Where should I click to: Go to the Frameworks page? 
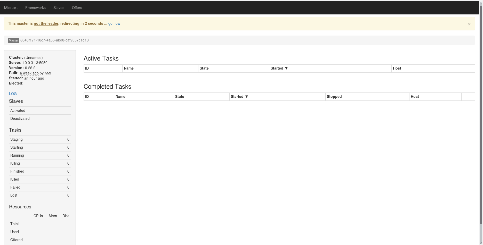35,8
